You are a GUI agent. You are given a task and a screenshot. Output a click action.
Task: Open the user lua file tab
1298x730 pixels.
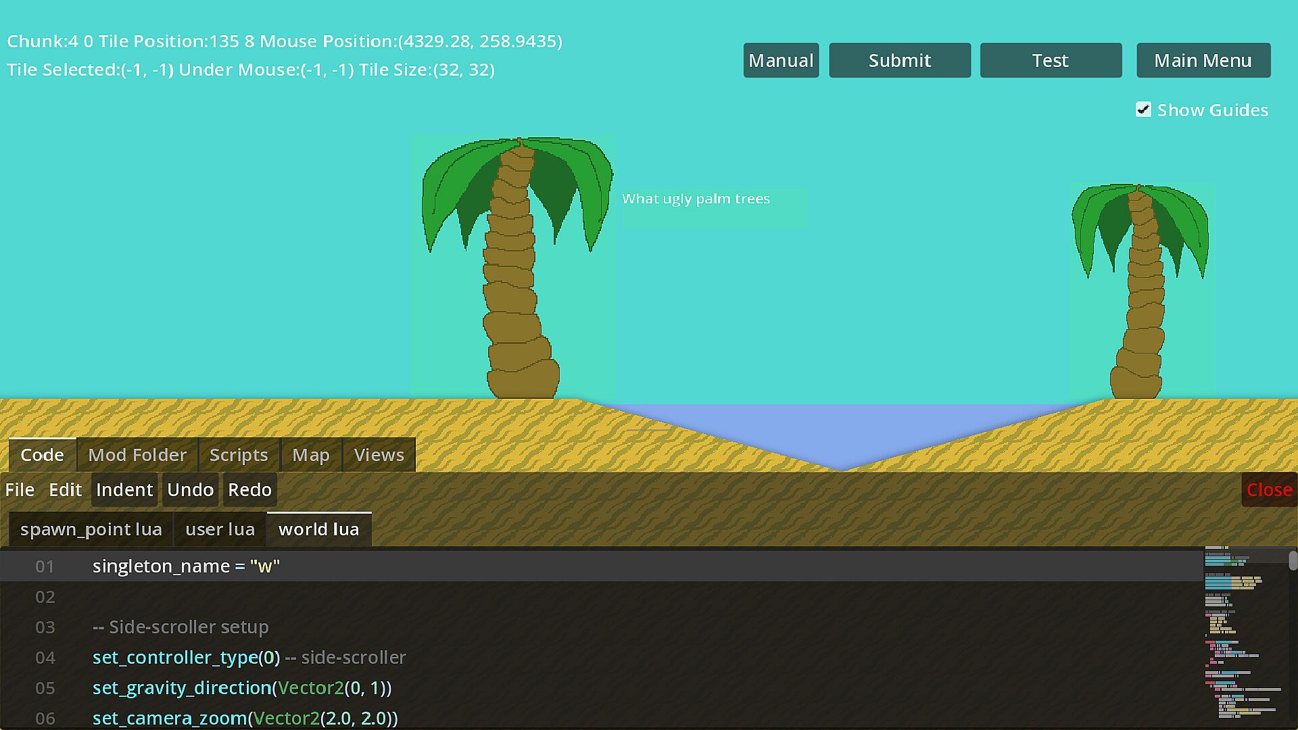tap(220, 529)
